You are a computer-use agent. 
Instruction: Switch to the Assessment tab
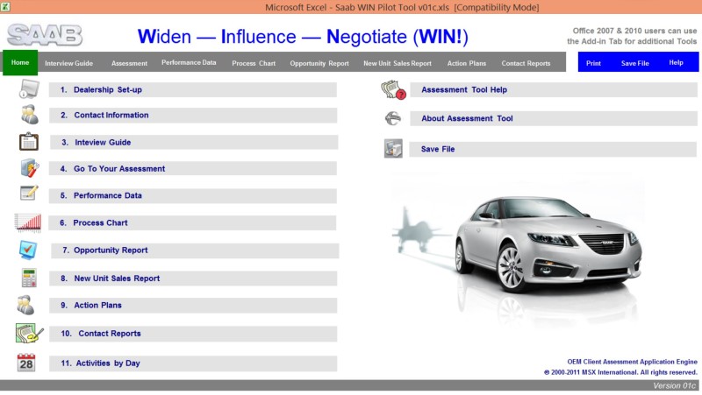pyautogui.click(x=129, y=63)
